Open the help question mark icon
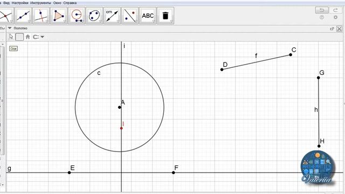This screenshot has height=194, width=345. click(x=322, y=17)
